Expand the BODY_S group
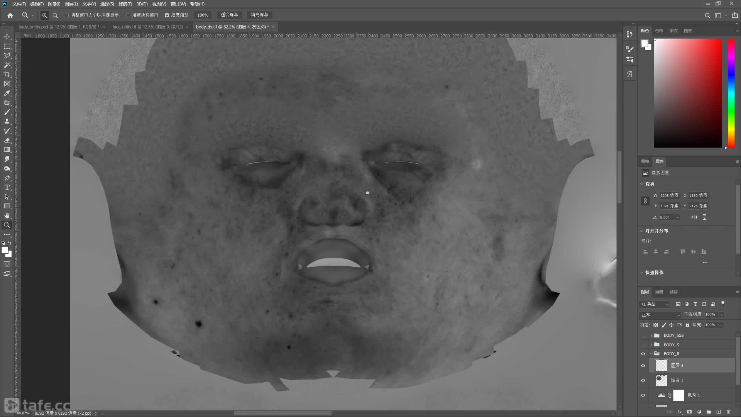 (651, 345)
